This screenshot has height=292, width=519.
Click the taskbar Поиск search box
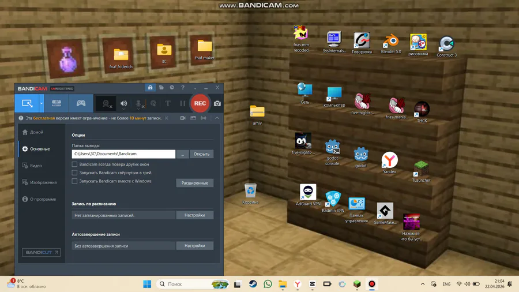click(x=193, y=284)
